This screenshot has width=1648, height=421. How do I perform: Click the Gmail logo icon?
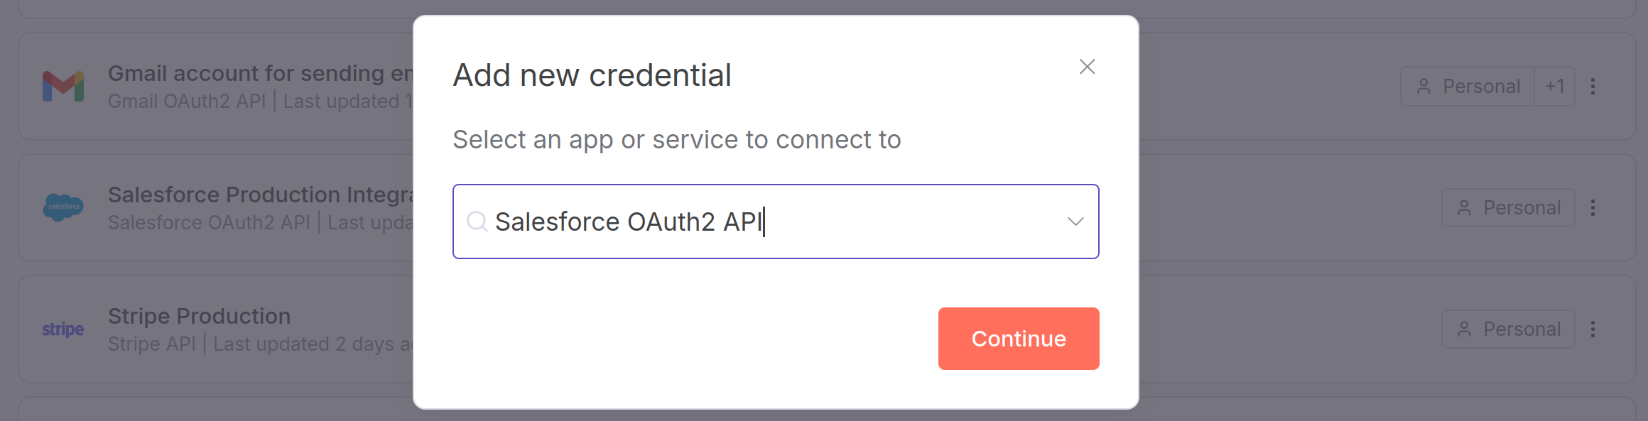[x=63, y=85]
